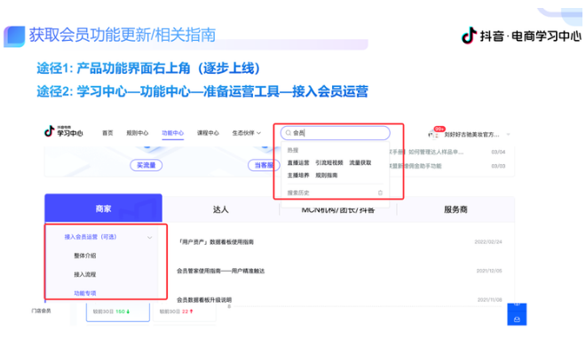
Task: Select 功能专项 in the sidebar
Action: (x=85, y=294)
